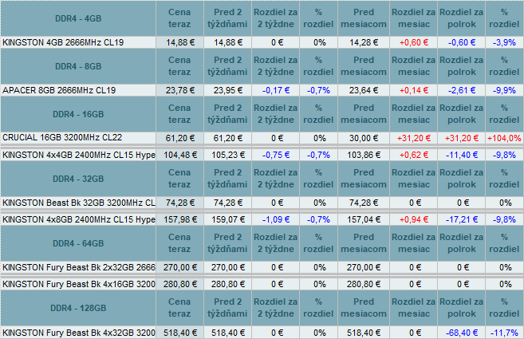Click Pred 2 týždňami header in DDR4 - 32GB row
524x339 pixels.
point(227,179)
